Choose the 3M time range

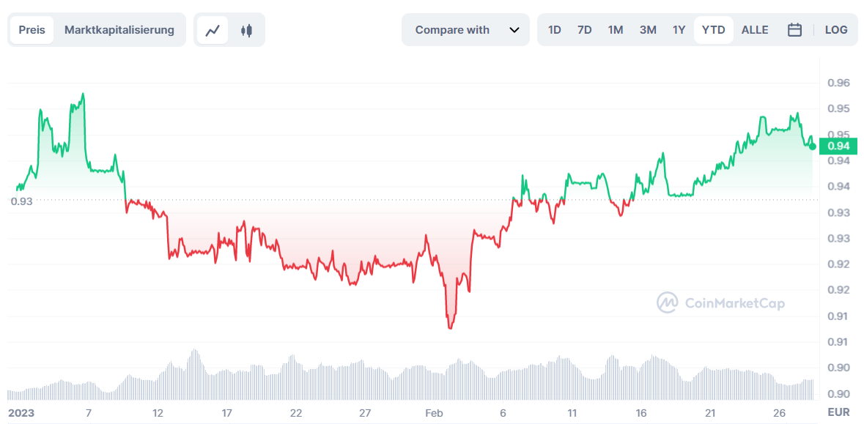pos(648,30)
